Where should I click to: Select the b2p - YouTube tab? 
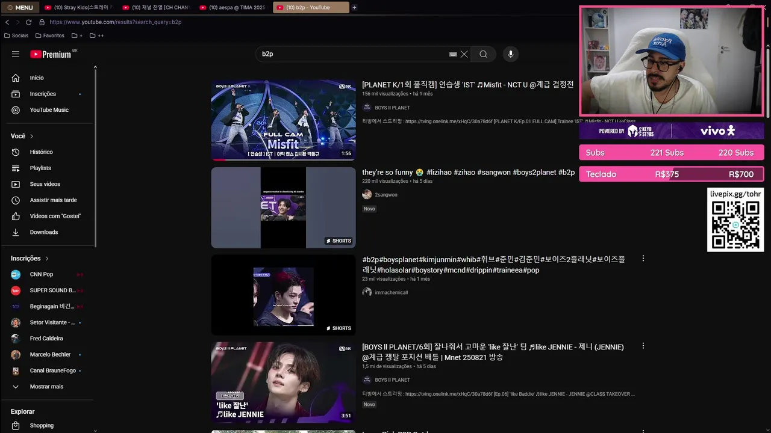(x=311, y=7)
